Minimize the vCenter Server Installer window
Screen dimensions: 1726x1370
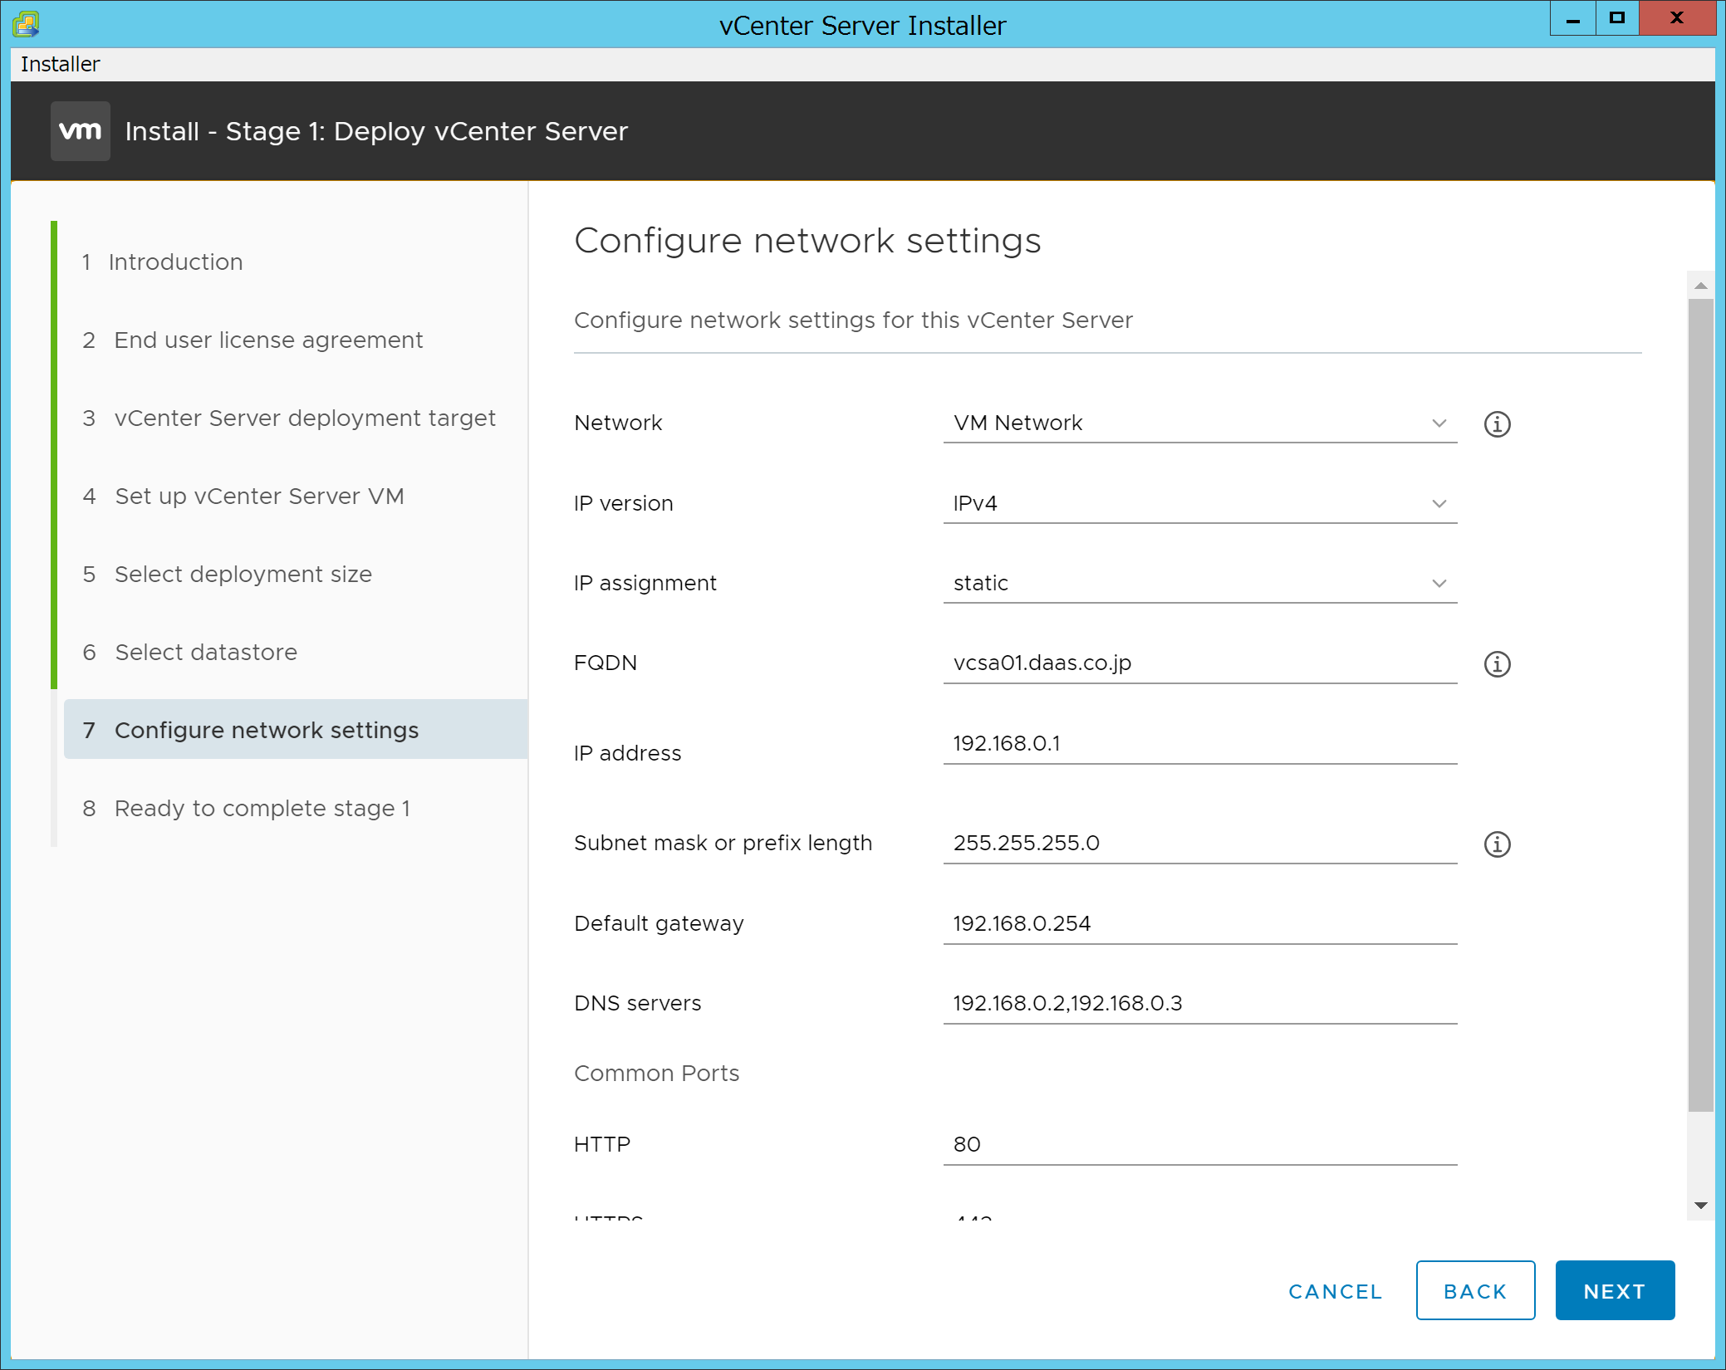pos(1572,18)
